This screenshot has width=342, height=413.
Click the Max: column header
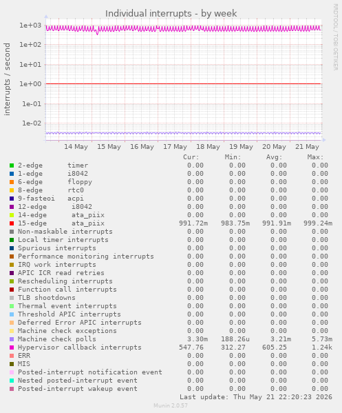coord(315,157)
